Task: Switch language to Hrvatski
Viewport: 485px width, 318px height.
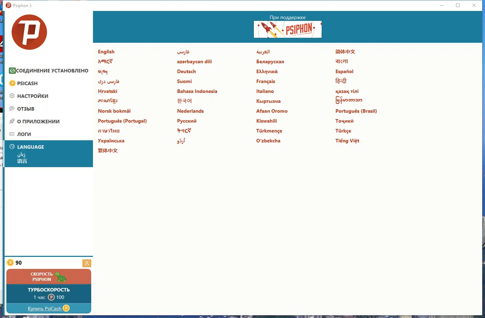Action: (x=107, y=91)
